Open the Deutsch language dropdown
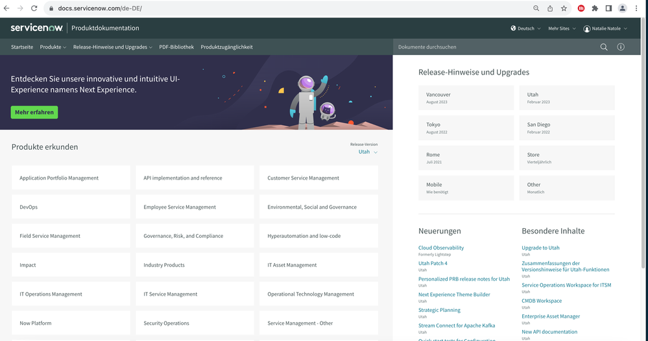Screen dimensions: 648x341 (x=526, y=29)
